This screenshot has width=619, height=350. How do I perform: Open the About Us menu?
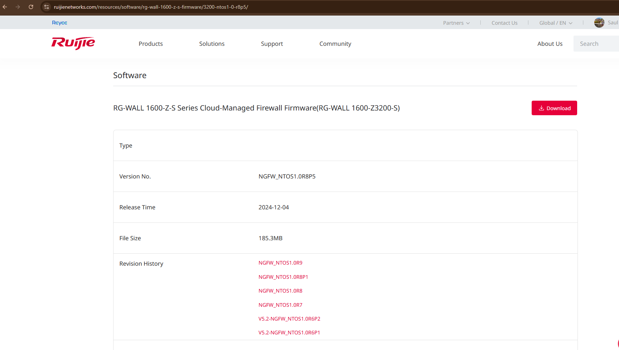550,44
